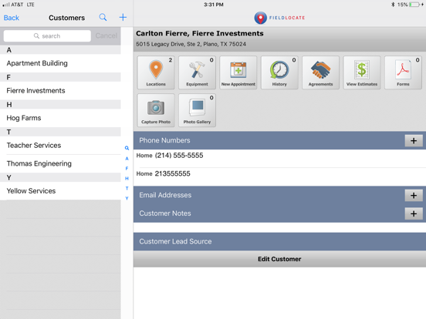Screen dimensions: 426x319
Task: Check the battery indicator in status bar
Action: [414, 5]
